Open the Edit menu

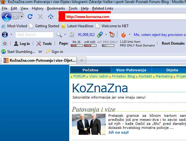point(14,8)
